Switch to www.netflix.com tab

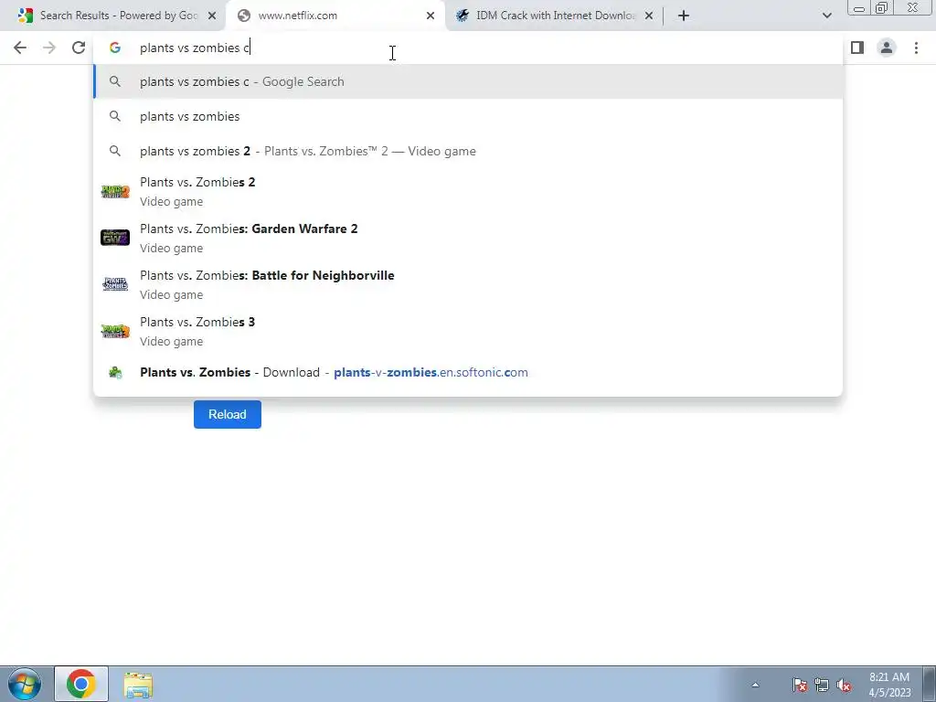point(335,16)
